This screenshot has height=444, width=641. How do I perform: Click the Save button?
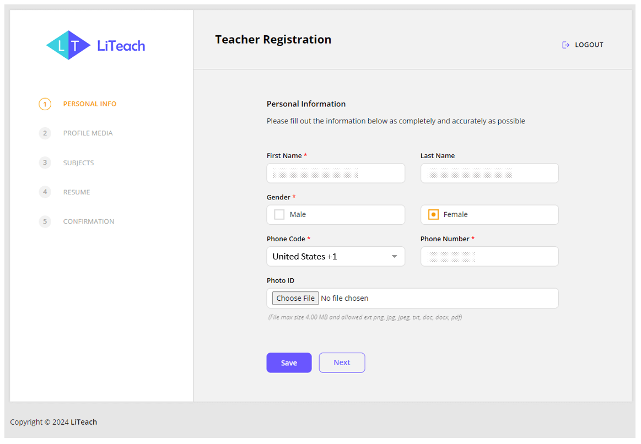[x=289, y=362]
